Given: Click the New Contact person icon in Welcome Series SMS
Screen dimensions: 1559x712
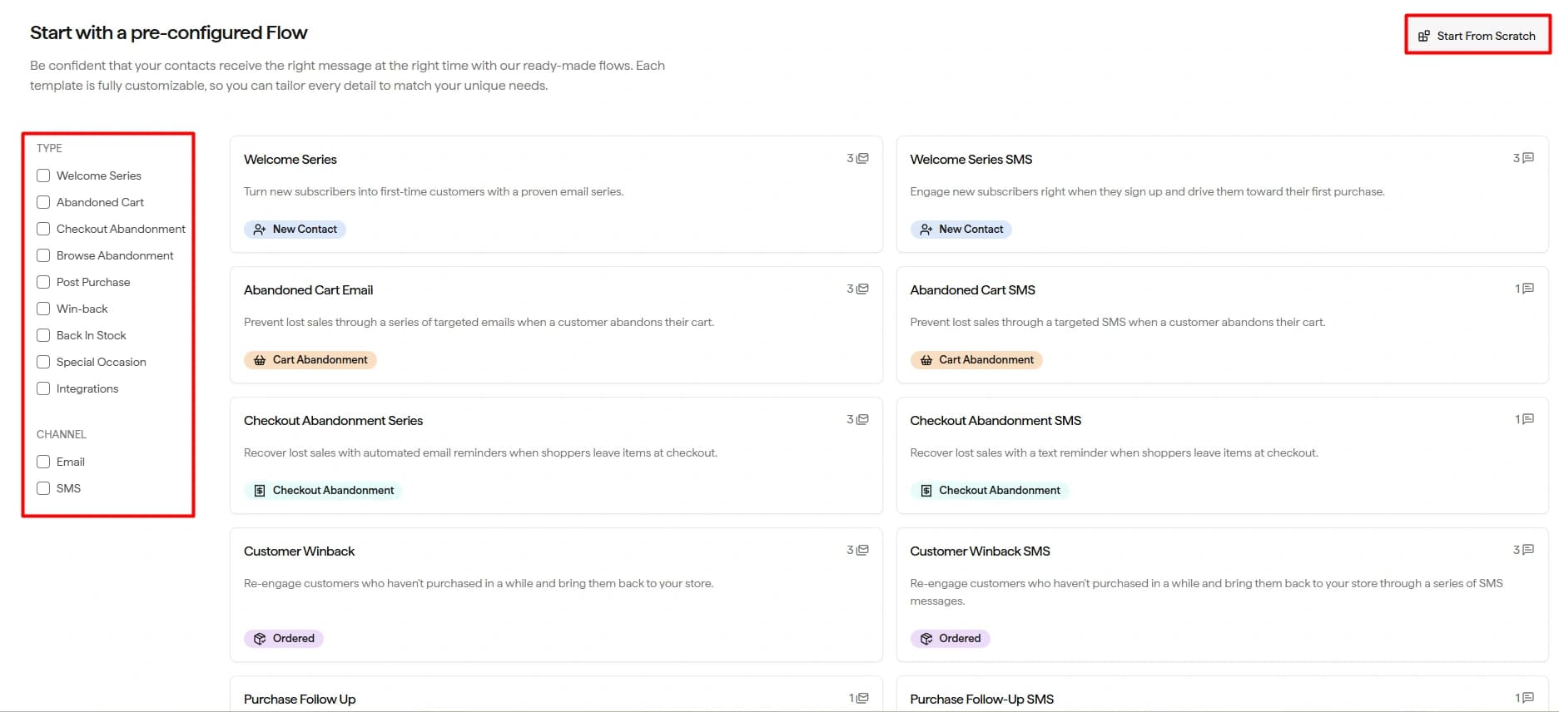Looking at the screenshot, I should 926,230.
